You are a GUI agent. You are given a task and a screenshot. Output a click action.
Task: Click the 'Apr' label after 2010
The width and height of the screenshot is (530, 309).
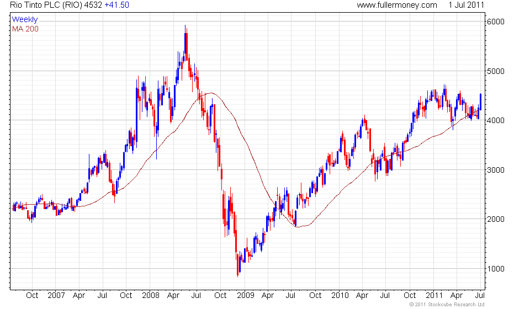[362, 296]
